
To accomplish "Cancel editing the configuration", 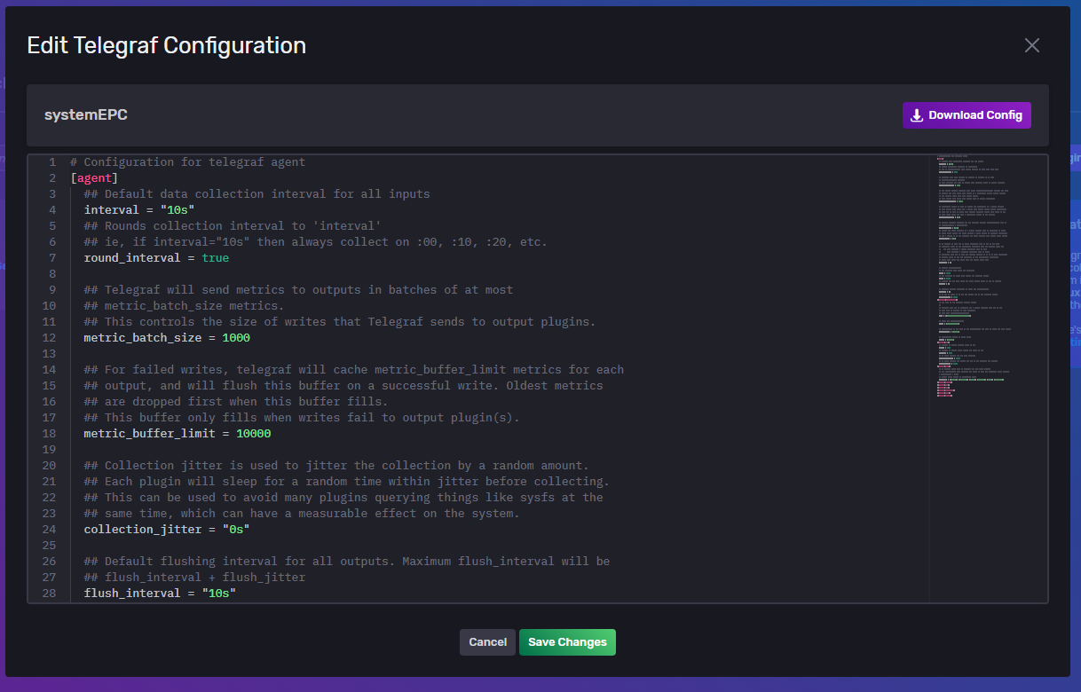I will (487, 642).
